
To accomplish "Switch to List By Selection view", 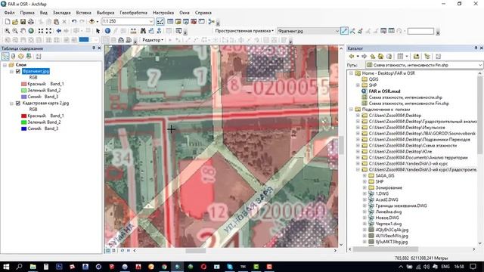I will (29, 56).
